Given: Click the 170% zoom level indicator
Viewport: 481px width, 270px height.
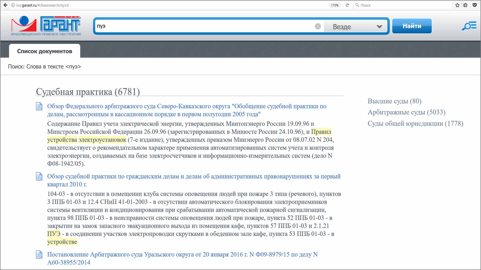Looking at the screenshot, I should (x=334, y=5).
